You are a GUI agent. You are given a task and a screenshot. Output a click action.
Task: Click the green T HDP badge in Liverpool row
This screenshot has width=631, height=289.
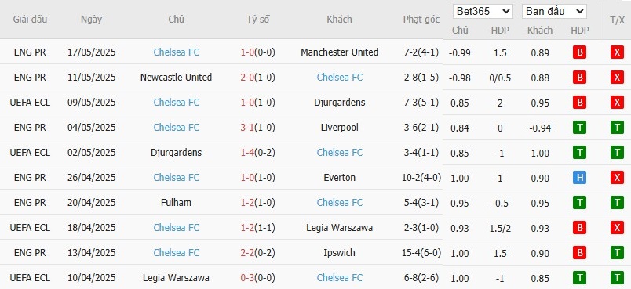(x=579, y=128)
